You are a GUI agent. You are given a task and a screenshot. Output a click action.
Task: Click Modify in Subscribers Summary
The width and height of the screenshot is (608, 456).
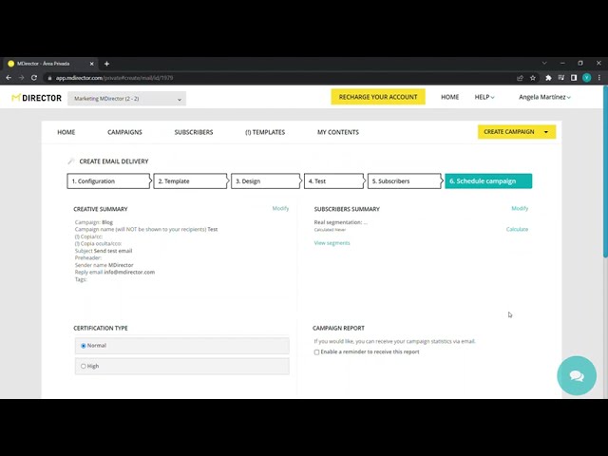point(520,209)
